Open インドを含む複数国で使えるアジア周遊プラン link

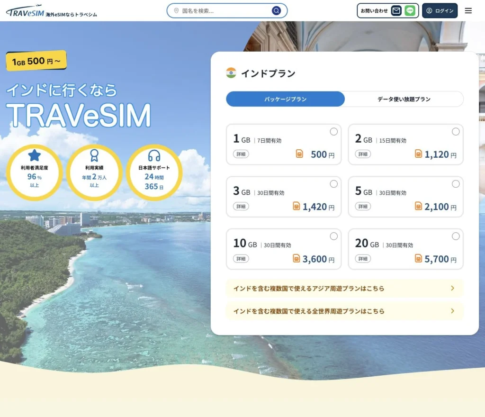(345, 288)
